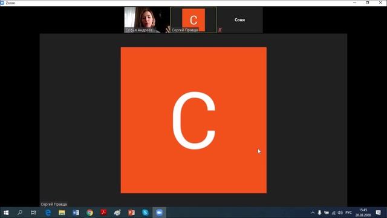Image resolution: width=387 pixels, height=218 pixels.
Task: Click the battery status tray icon
Action: click(327, 213)
